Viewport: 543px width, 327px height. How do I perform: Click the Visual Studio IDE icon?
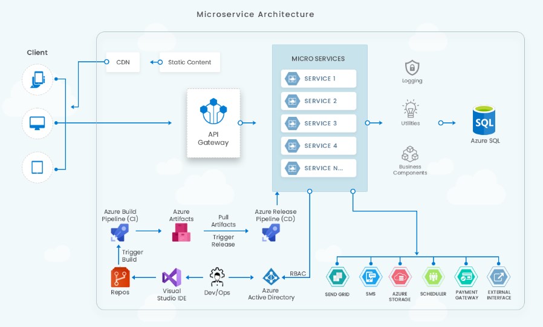pos(172,277)
